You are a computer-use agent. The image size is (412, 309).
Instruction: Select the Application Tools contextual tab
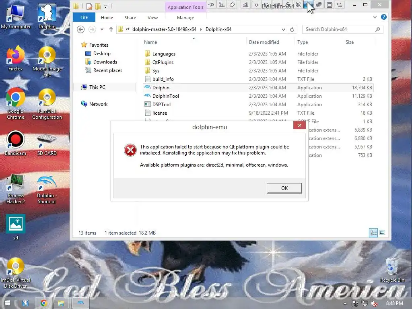(185, 7)
